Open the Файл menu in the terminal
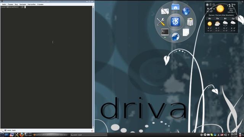 tap(4, 4)
